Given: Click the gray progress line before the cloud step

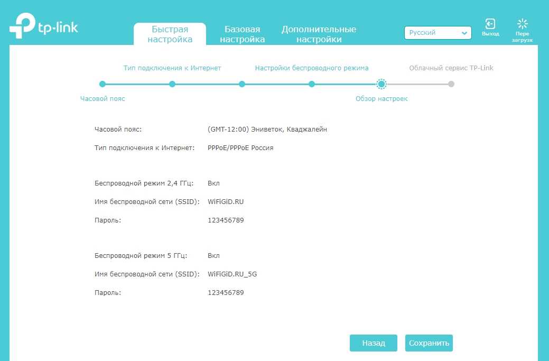Looking at the screenshot, I should (417, 84).
